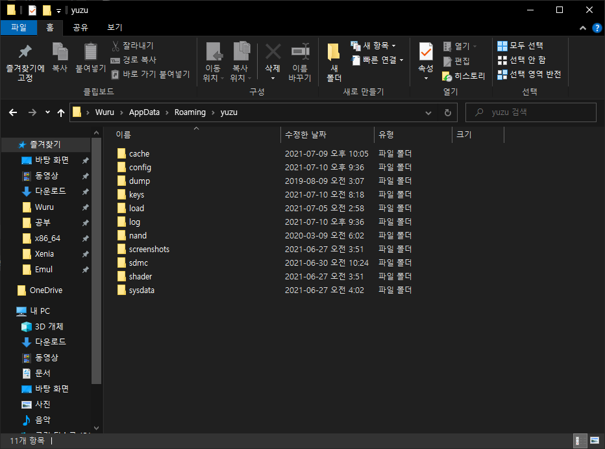This screenshot has height=449, width=605.
Task: Click the Paste (붙여넣기) ribbon icon
Action: pyautogui.click(x=91, y=52)
